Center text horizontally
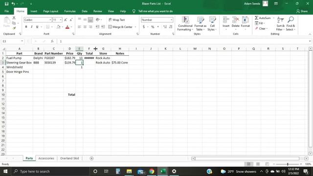The height and width of the screenshot is (176, 313). coord(85,27)
